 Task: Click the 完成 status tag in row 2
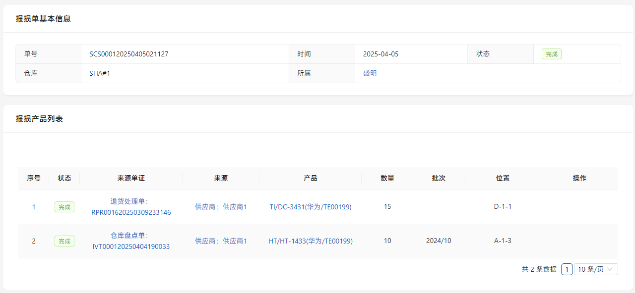(64, 241)
